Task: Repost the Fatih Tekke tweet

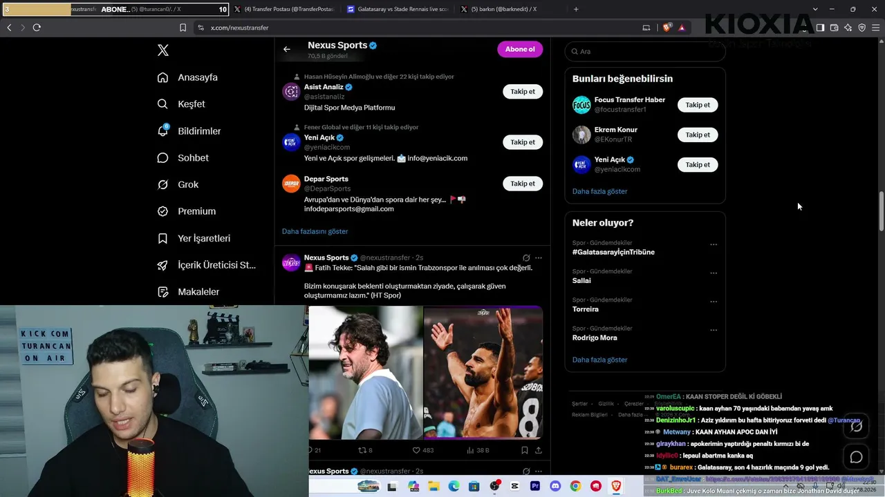Action: point(364,450)
